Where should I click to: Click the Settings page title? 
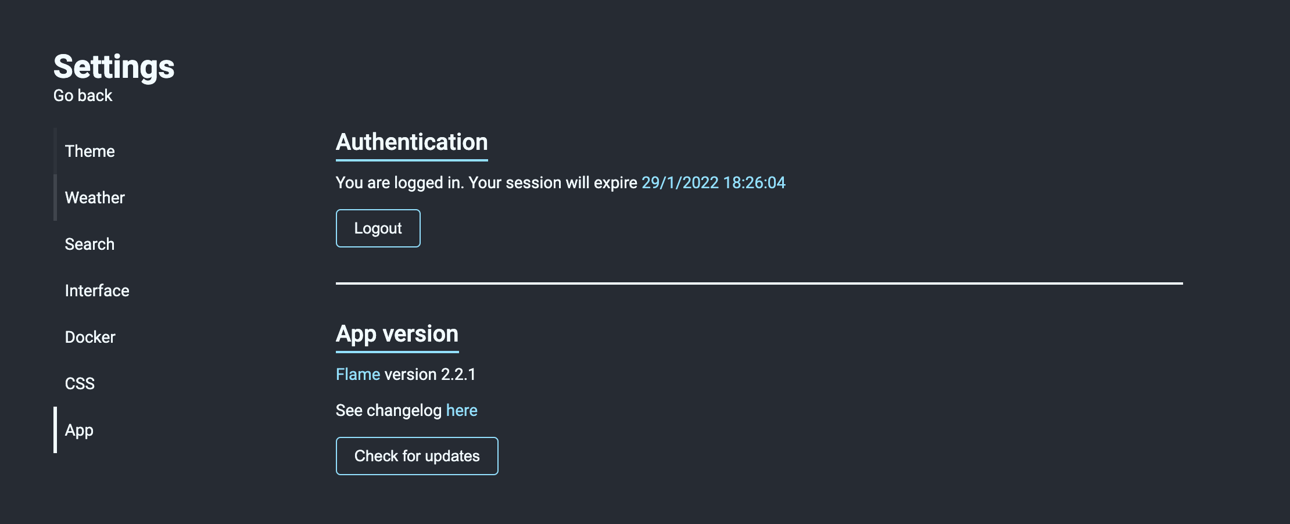click(114, 66)
